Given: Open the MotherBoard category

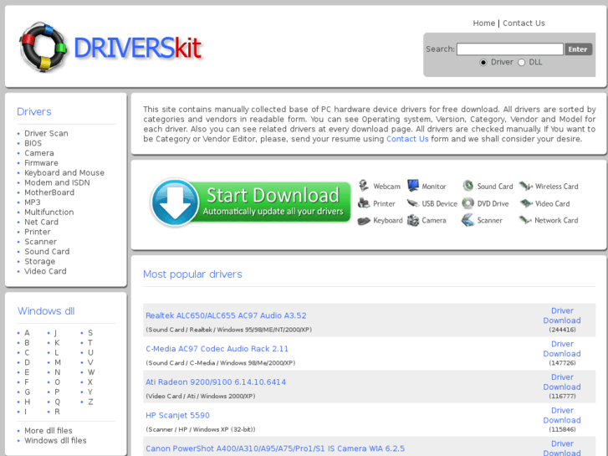Looking at the screenshot, I should point(49,192).
